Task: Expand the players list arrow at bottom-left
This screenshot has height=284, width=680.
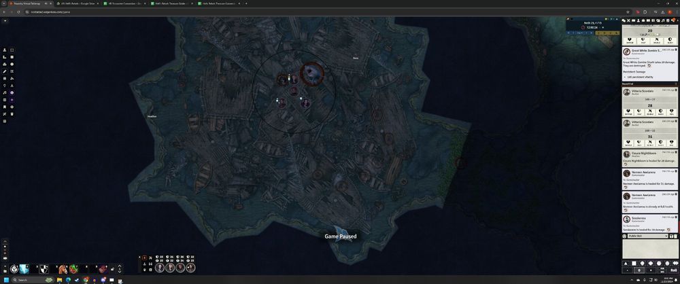Action: click(5, 241)
